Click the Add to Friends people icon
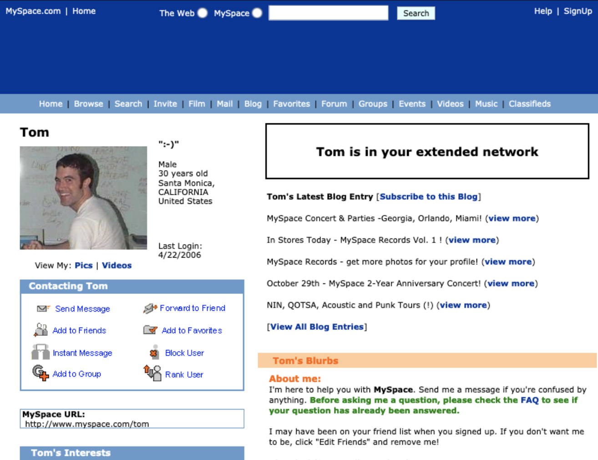Viewport: 598px width, 460px height. pyautogui.click(x=41, y=330)
